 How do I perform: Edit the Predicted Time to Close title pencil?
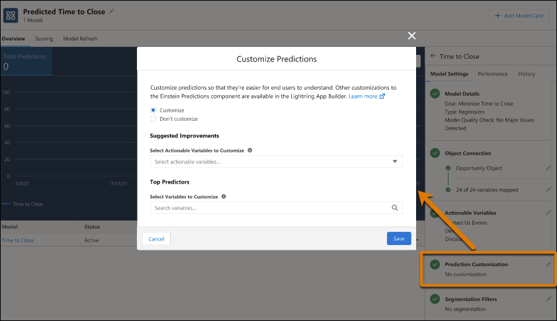click(x=112, y=11)
